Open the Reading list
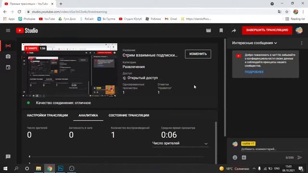The image size is (308, 173). click(295, 19)
